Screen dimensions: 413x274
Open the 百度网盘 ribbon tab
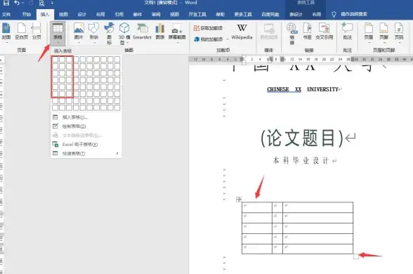[x=270, y=14]
